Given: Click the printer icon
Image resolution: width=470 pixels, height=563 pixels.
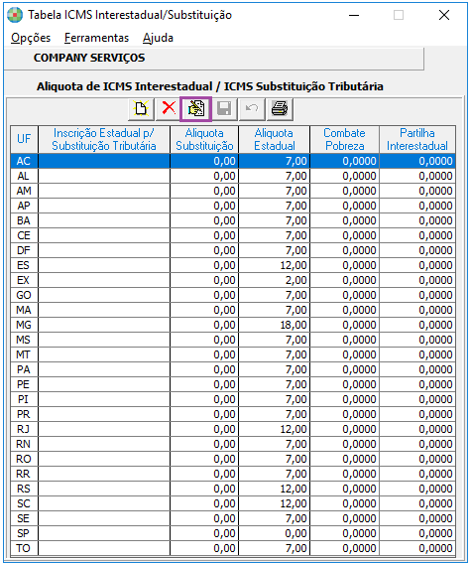Looking at the screenshot, I should pos(280,109).
